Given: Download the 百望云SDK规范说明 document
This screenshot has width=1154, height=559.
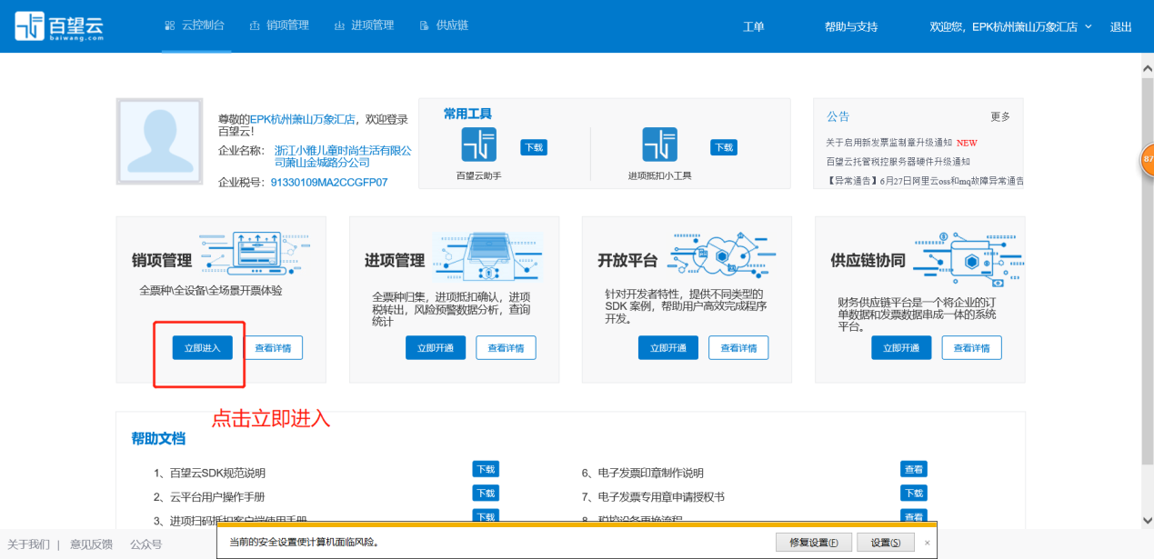Looking at the screenshot, I should (486, 469).
